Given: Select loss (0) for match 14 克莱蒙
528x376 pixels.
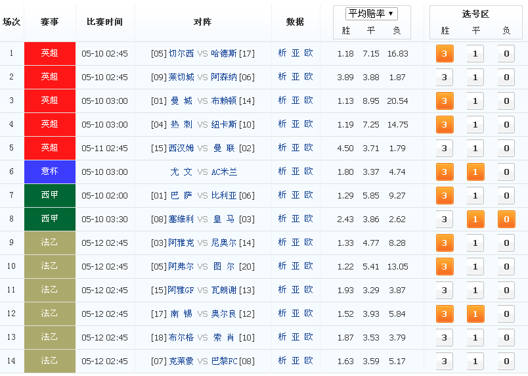Looking at the screenshot, I should (506, 362).
